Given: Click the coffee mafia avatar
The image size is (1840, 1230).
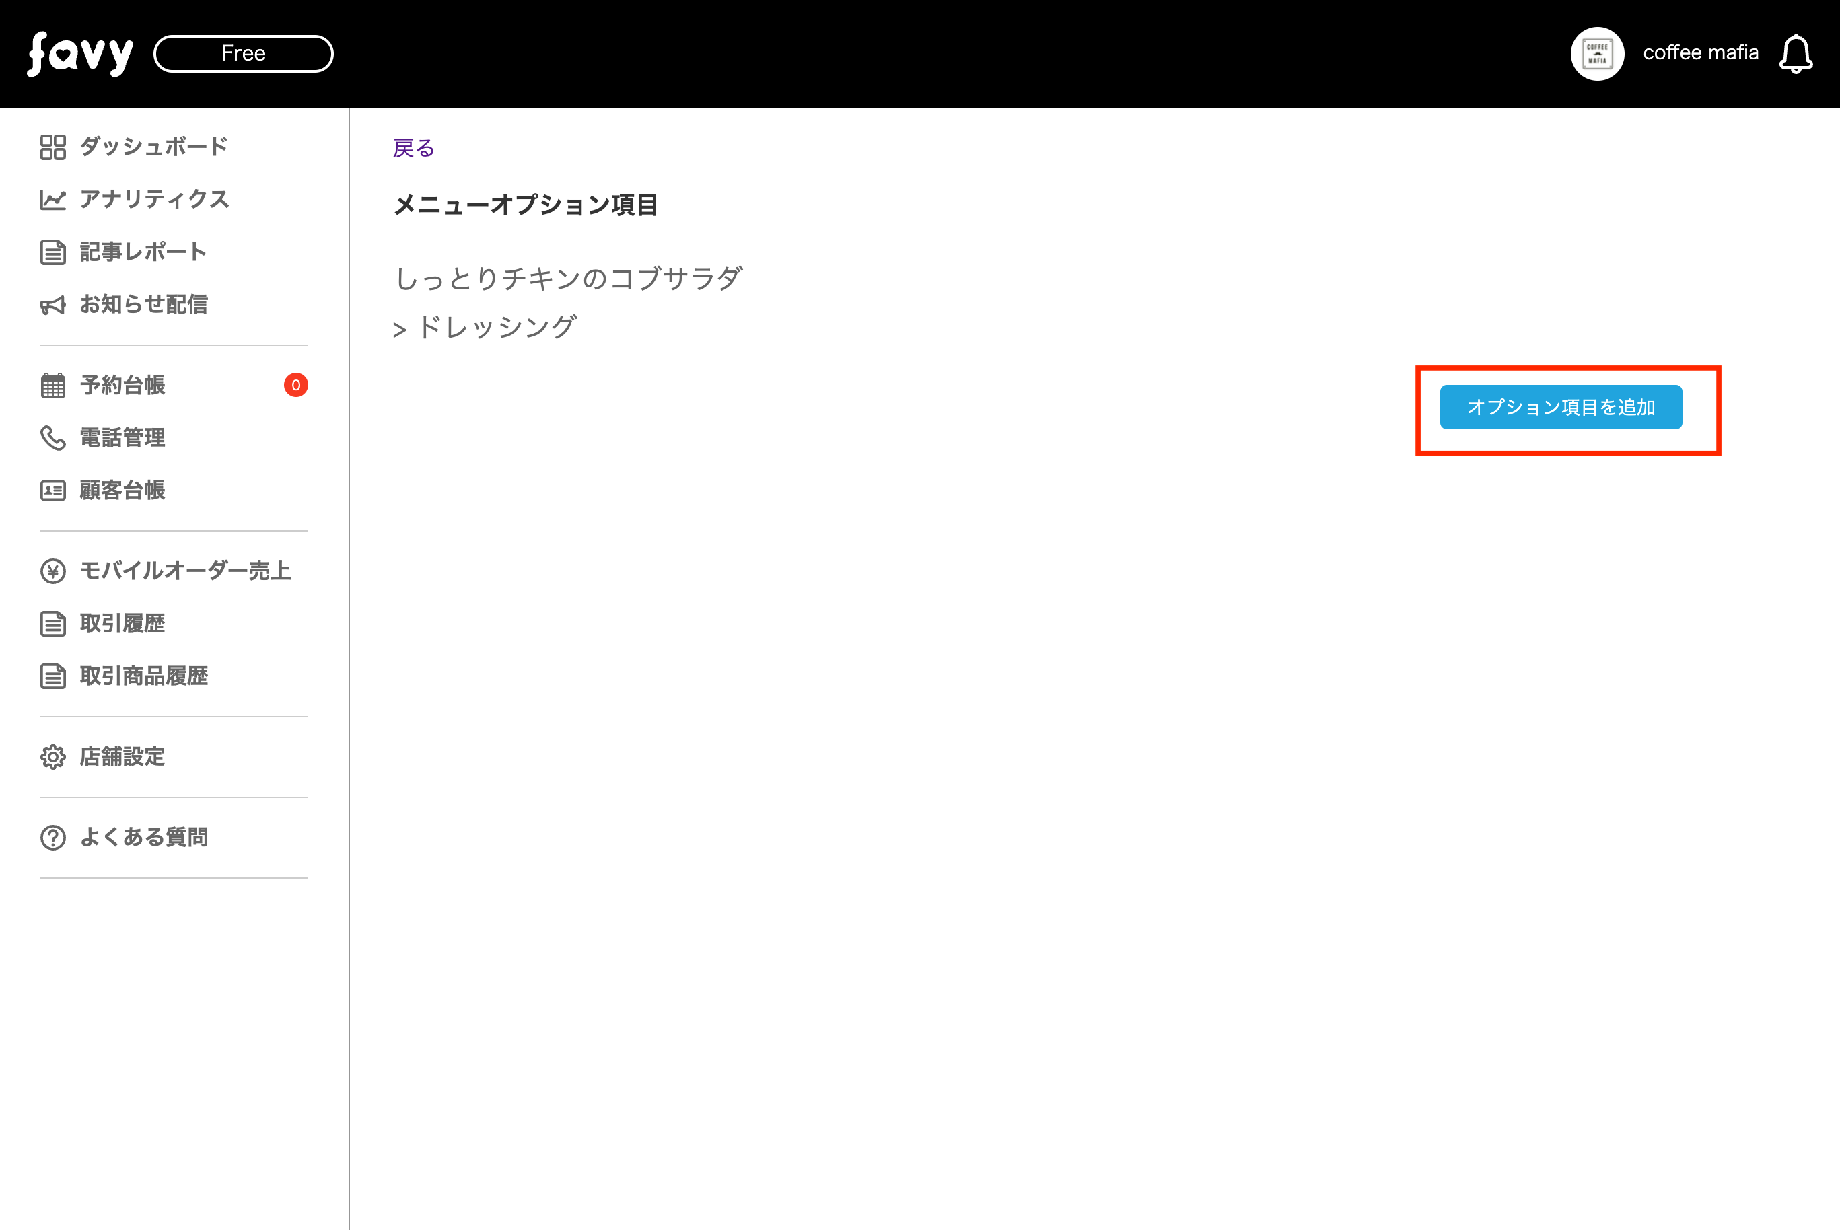Looking at the screenshot, I should [x=1597, y=54].
